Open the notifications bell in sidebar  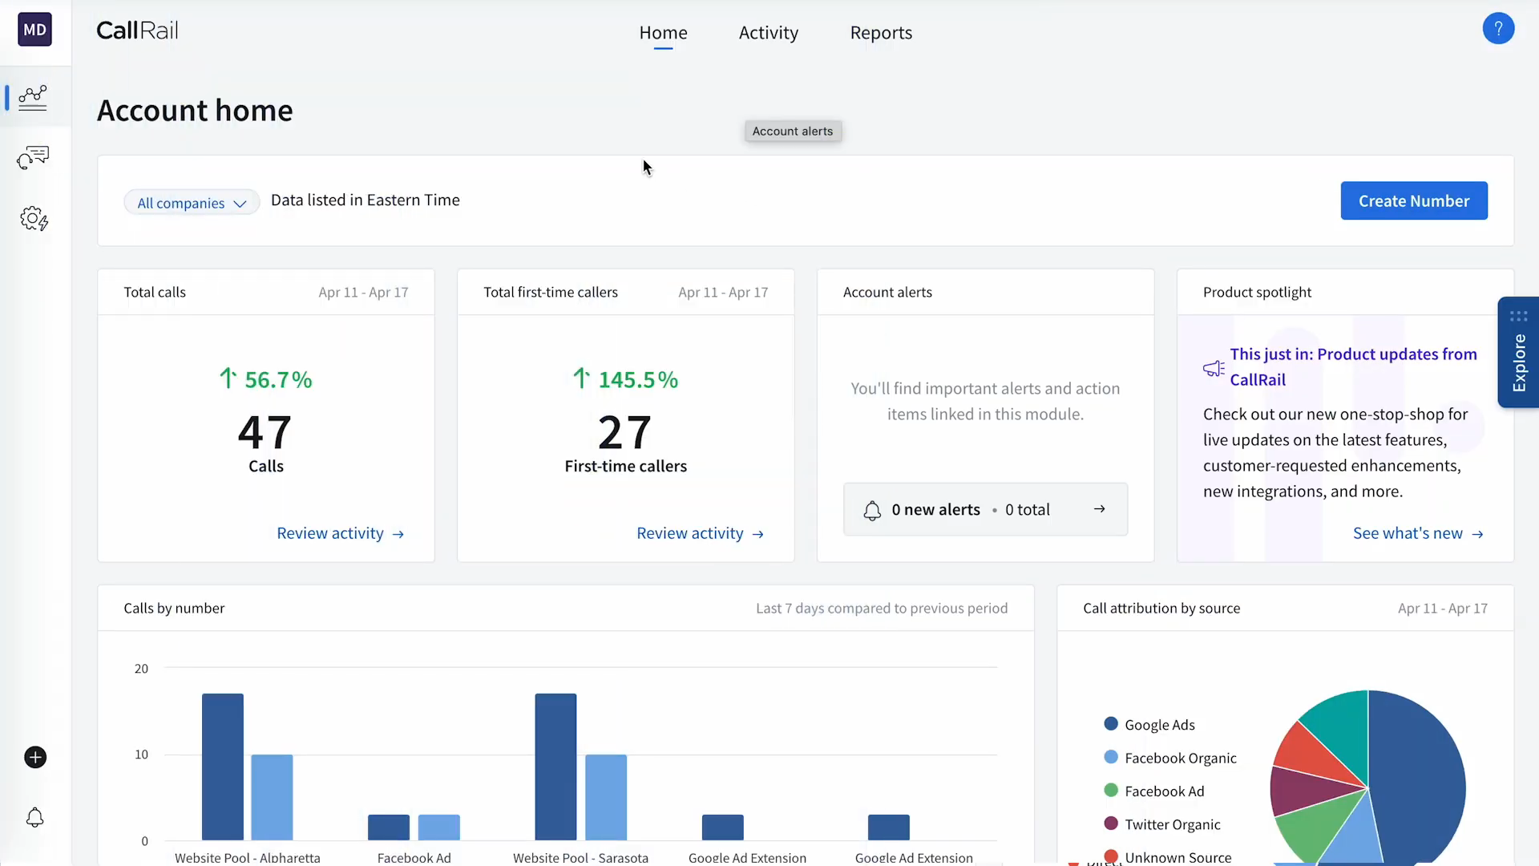tap(35, 817)
